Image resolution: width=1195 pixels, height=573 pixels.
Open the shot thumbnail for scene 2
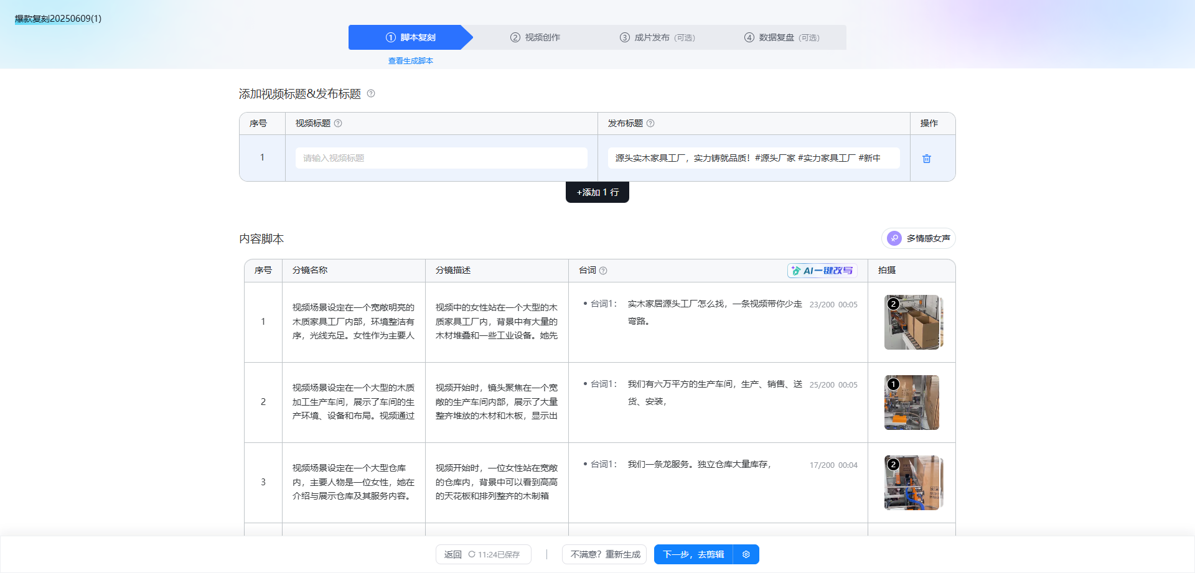[911, 403]
